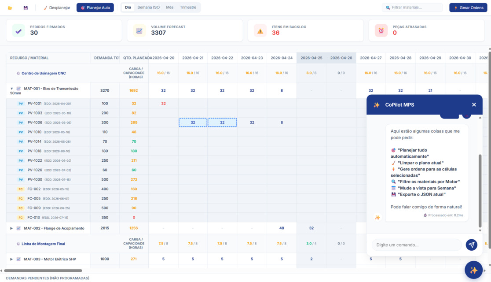The image size is (491, 282).
Task: Click the alarm clock icon on Peças Atrasadas
Action: coord(381,30)
